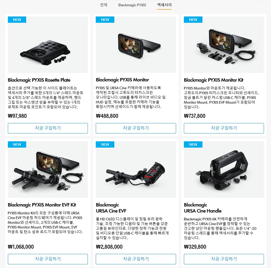Click NEW badge on Rosette Plate card
The width and height of the screenshot is (271, 268).
tap(17, 20)
